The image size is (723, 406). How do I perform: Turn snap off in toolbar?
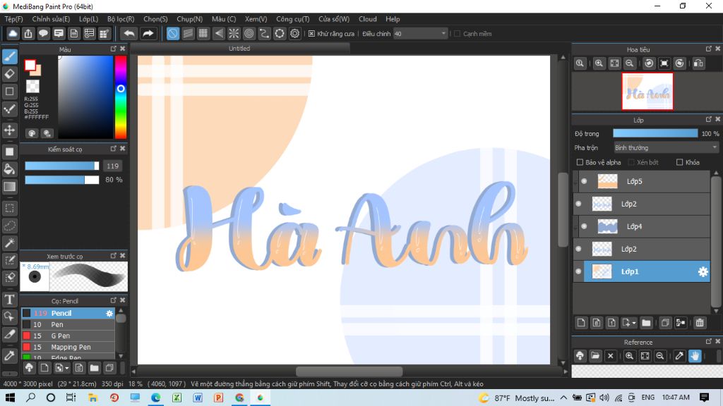pos(172,34)
